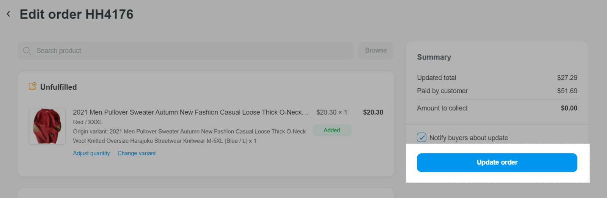
Task: Click the Updated total amount $27.29
Action: 567,78
